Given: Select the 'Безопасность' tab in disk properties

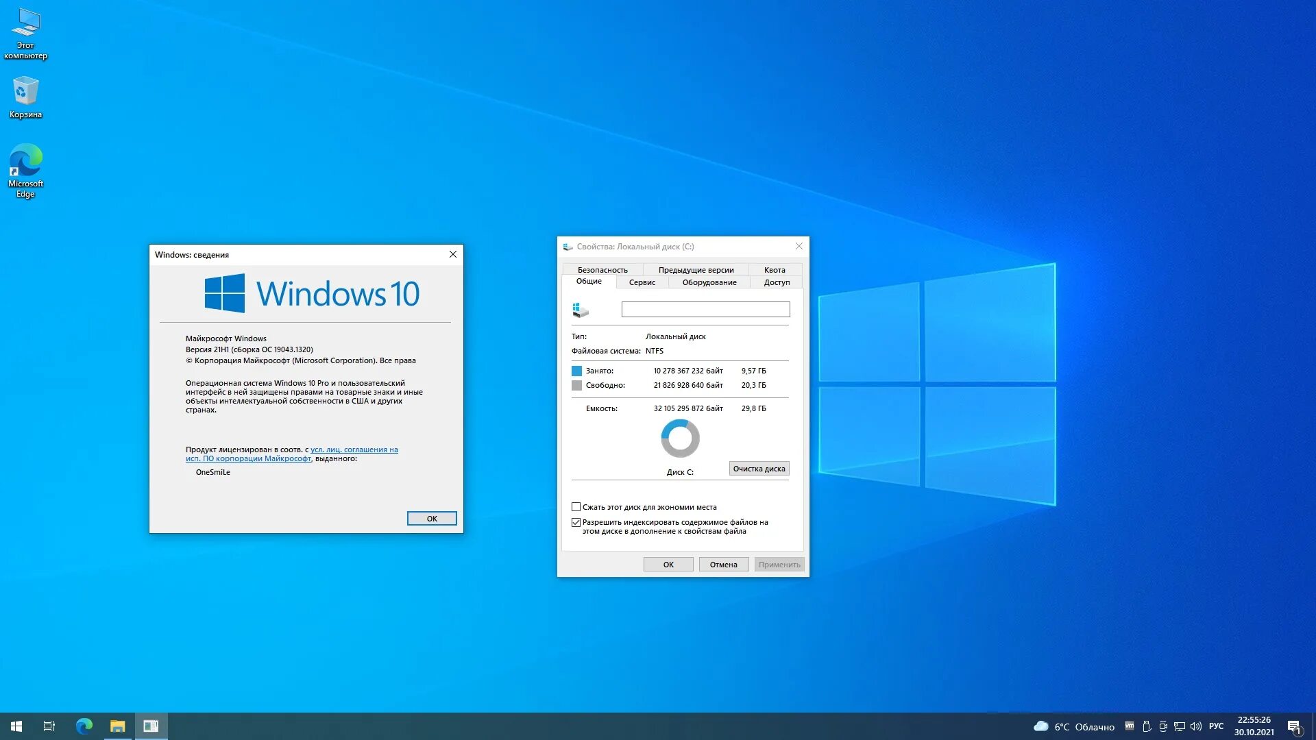Looking at the screenshot, I should click(602, 269).
